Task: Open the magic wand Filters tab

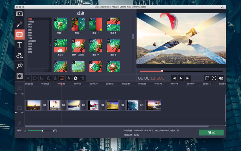Action: coord(20,24)
